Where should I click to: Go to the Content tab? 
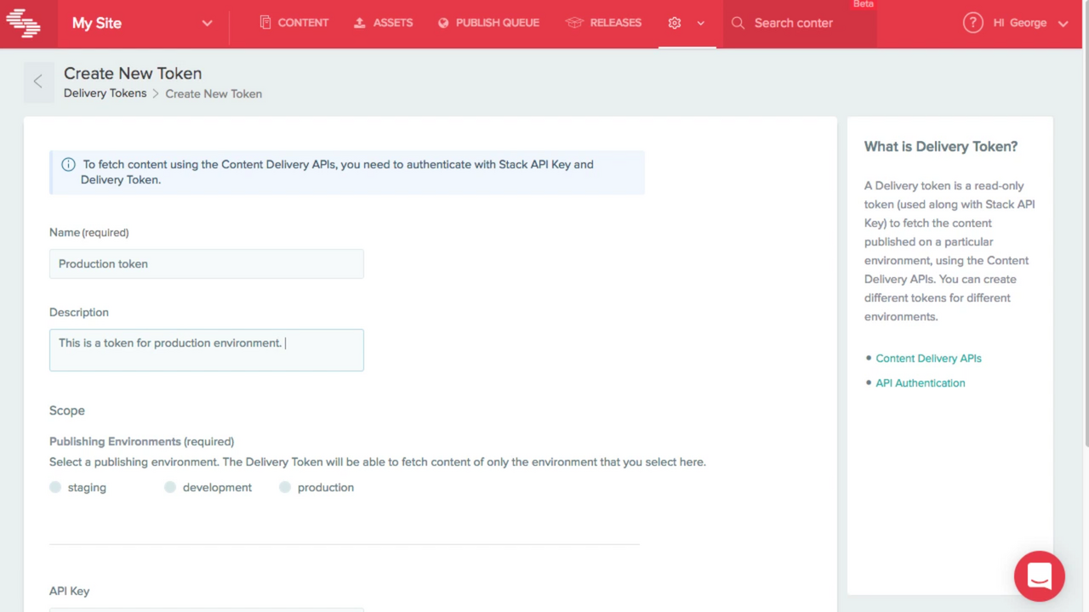click(x=294, y=23)
